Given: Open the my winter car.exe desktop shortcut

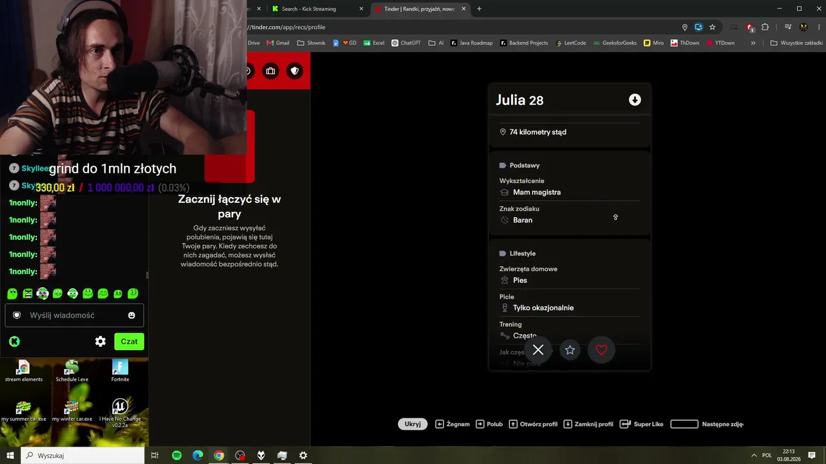Looking at the screenshot, I should click(72, 411).
